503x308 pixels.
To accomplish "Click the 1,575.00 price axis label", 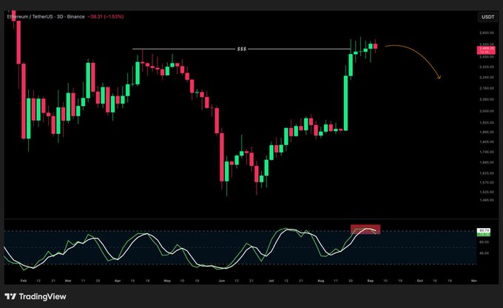I will (487, 182).
